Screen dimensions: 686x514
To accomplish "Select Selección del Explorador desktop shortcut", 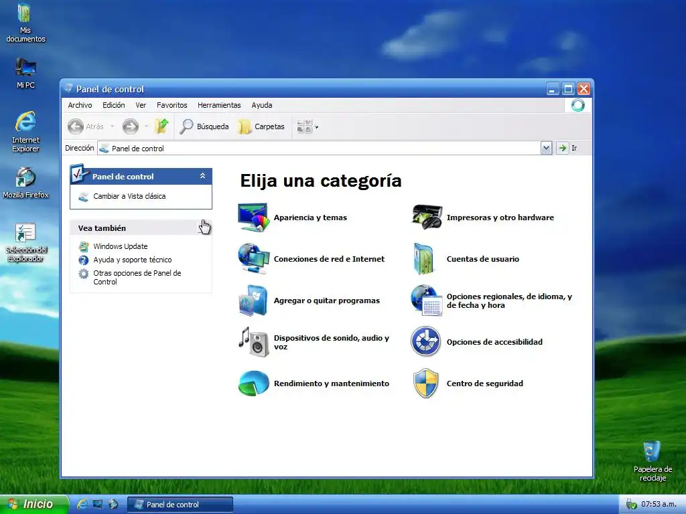I will pyautogui.click(x=25, y=242).
